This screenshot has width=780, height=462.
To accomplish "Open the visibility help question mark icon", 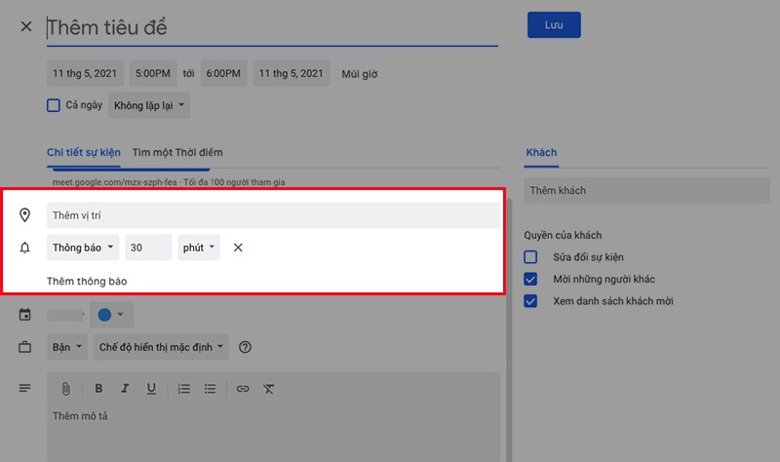I will pyautogui.click(x=245, y=347).
